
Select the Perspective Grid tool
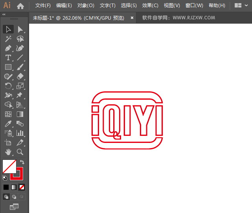tap(20, 105)
